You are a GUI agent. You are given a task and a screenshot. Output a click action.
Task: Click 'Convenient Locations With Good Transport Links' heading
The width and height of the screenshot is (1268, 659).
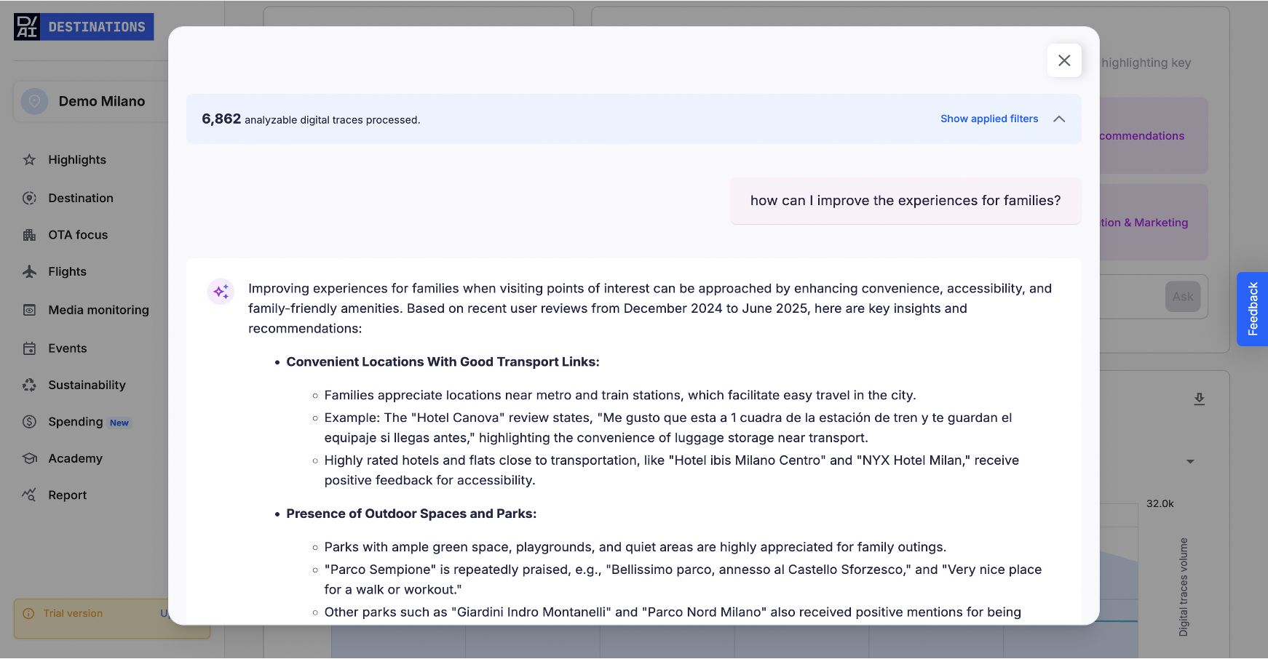tap(443, 362)
